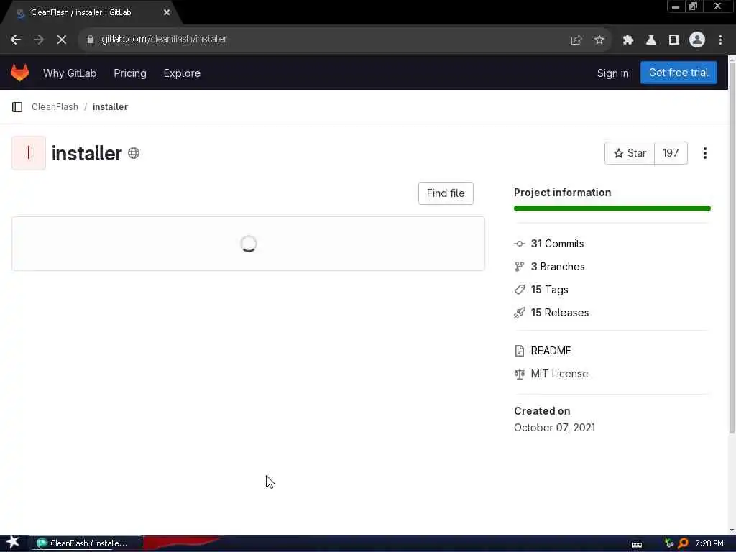Click the taskbar keyboard tray icon
This screenshot has height=552, width=736.
click(x=637, y=544)
